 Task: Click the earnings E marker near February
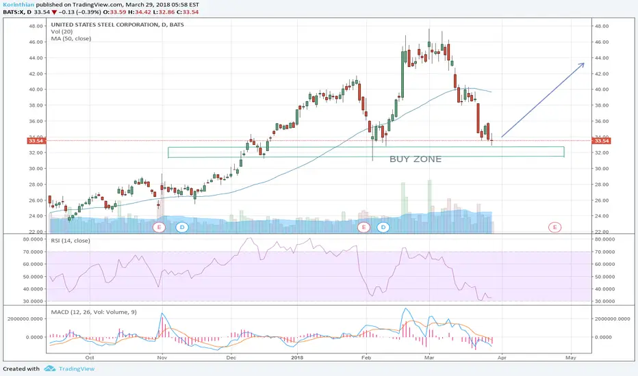[363, 227]
